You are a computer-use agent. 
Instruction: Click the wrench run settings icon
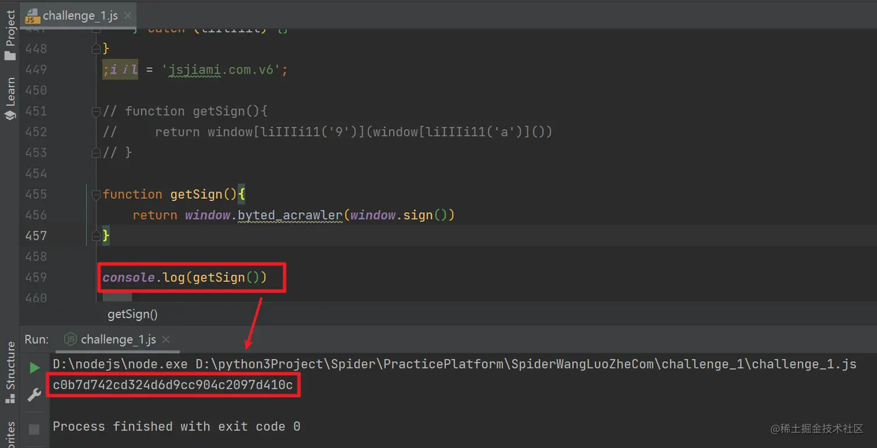(34, 396)
